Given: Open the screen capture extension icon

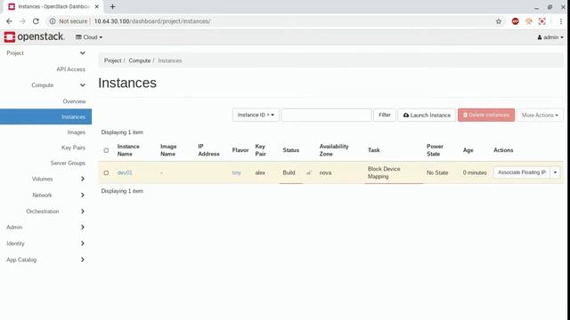Looking at the screenshot, I should click(542, 21).
